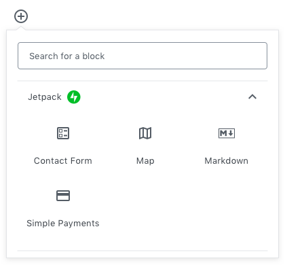Pick the Markdown M-arrow icon

pyautogui.click(x=227, y=133)
